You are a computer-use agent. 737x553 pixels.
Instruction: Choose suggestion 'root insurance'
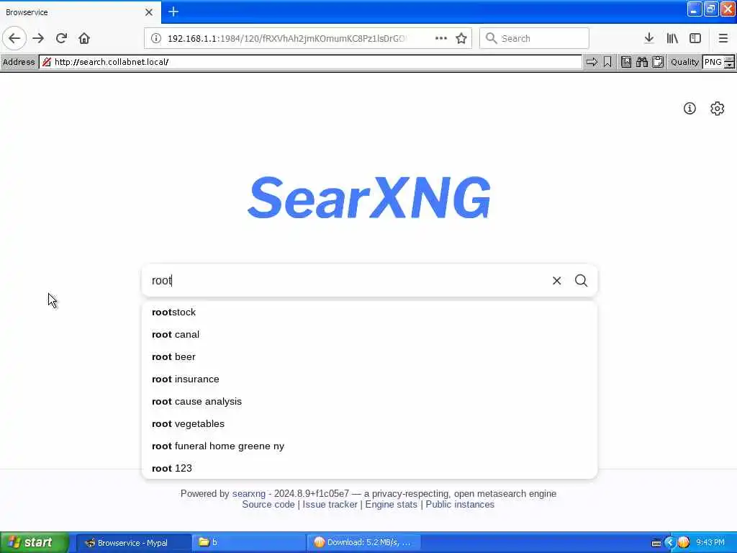(369, 379)
